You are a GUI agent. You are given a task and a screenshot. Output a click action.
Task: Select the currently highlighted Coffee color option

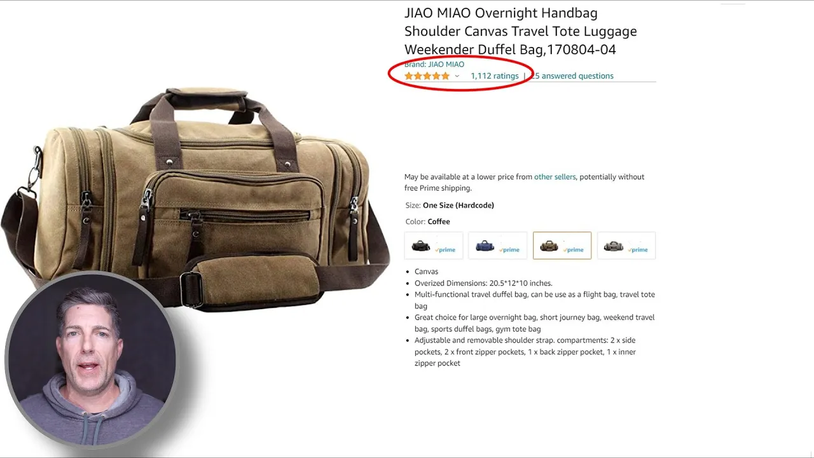point(562,246)
